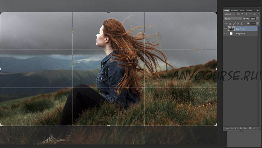Switch to the Paths tab

click(x=242, y=10)
